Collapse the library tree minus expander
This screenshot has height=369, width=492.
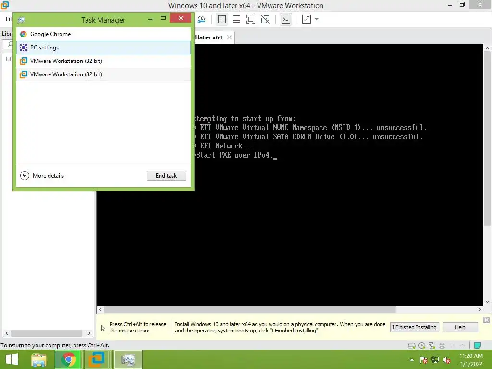[x=9, y=59]
